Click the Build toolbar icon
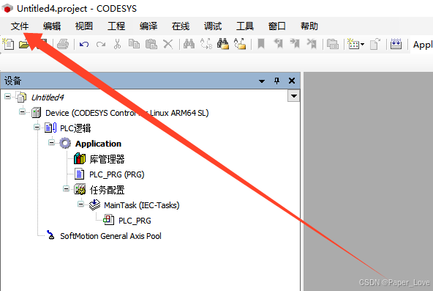Screen dimensions: 433x291 [x=396, y=44]
